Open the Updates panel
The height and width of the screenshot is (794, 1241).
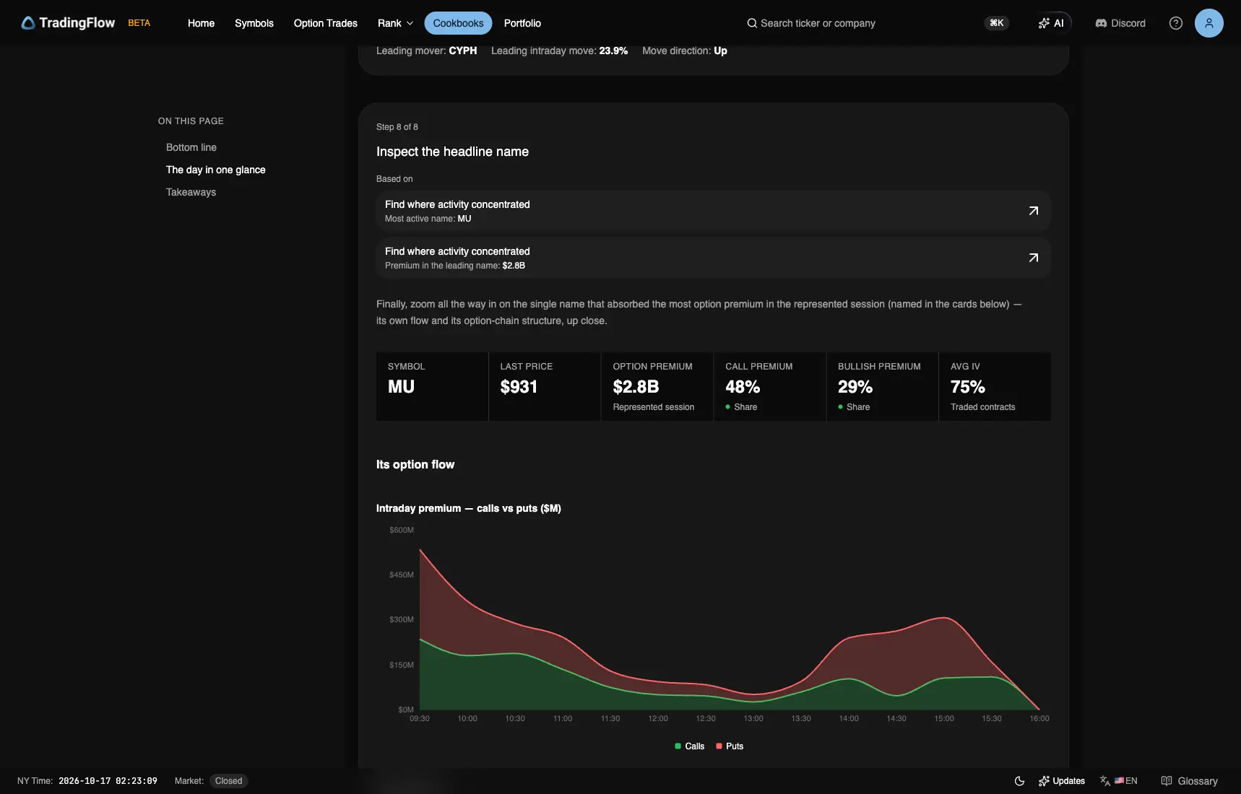click(x=1062, y=781)
